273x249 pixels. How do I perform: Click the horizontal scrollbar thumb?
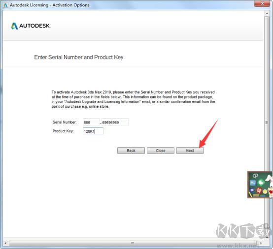(x=133, y=243)
